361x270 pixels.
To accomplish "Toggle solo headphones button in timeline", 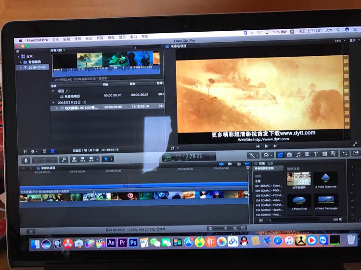I will (x=239, y=164).
